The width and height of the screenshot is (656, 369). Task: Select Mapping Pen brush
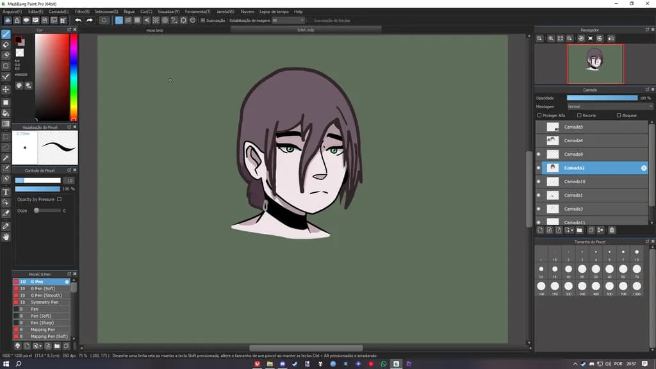coord(42,330)
